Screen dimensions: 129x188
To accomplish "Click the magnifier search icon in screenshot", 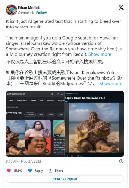I will pos(62,94).
